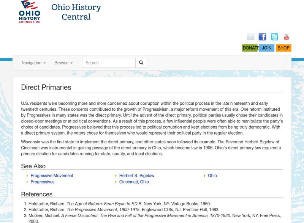Click the arrow icon beside Progressive Movement
Viewport: 304px width, 223px height.
coord(27,176)
